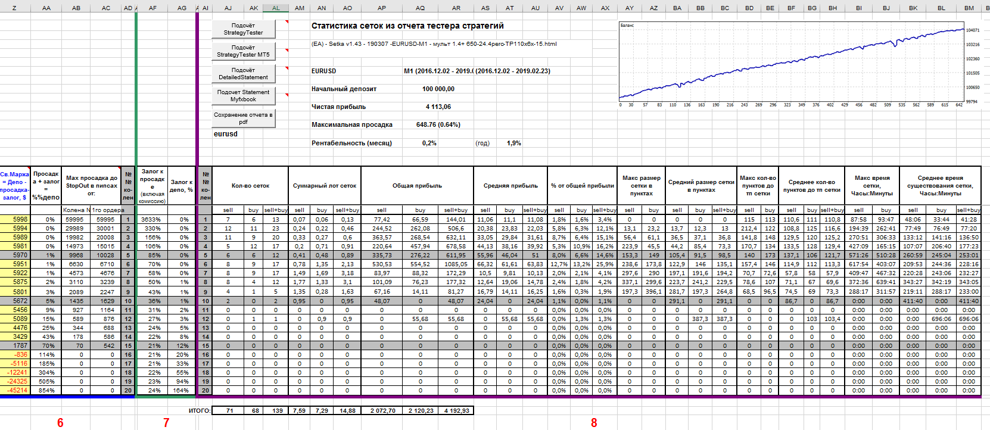This screenshot has height=430, width=990.
Task: Click 'Макс размер сетки в пунктах' header
Action: tap(642, 186)
